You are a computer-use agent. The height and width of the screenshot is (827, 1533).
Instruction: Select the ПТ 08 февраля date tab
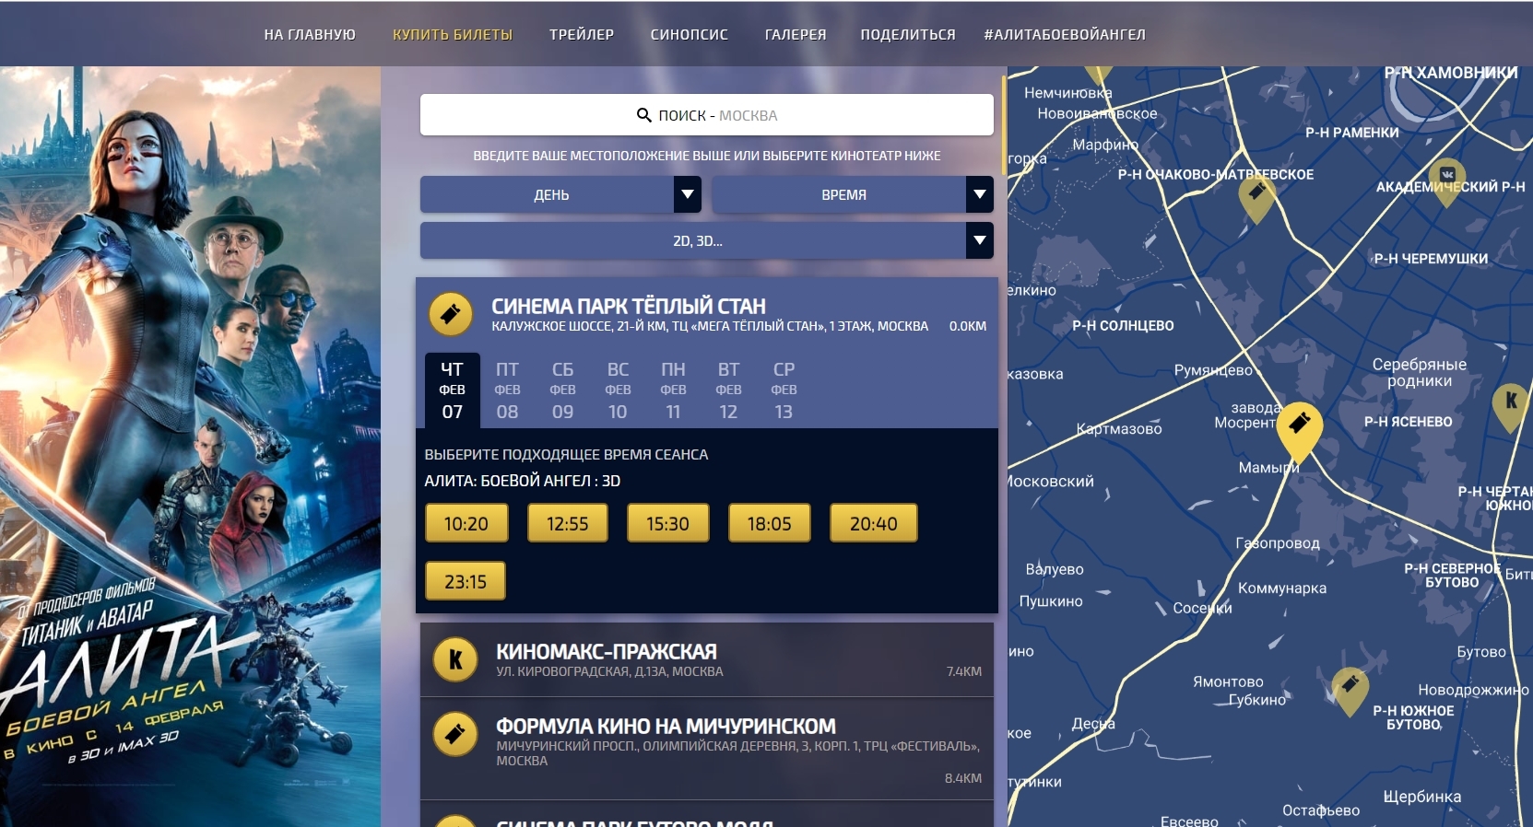pyautogui.click(x=507, y=390)
